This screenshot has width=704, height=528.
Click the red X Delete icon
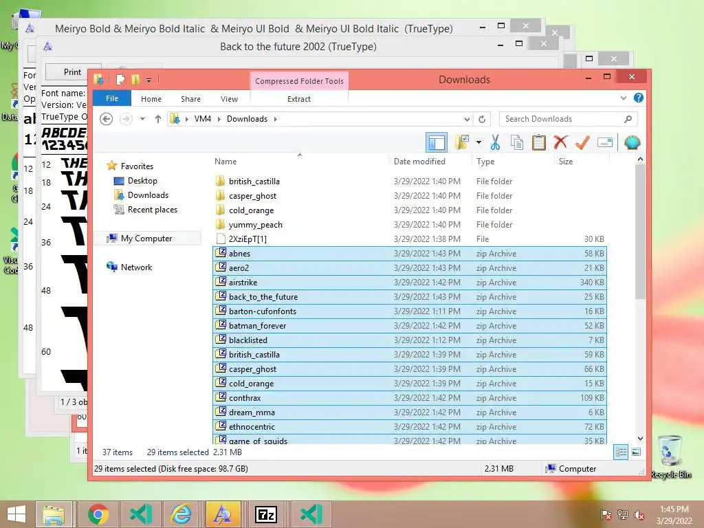(x=560, y=142)
